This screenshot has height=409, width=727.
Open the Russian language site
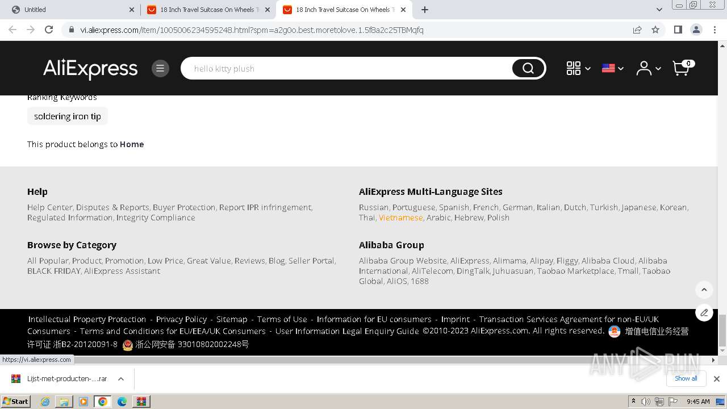tap(374, 207)
